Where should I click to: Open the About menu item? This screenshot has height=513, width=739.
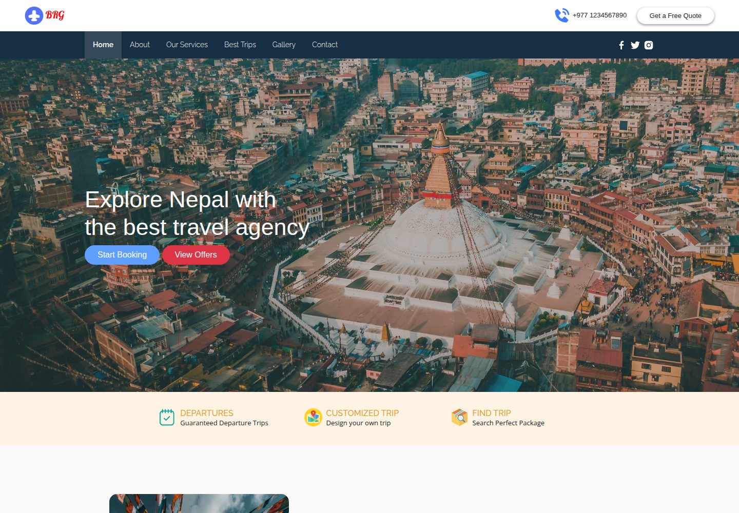point(140,45)
